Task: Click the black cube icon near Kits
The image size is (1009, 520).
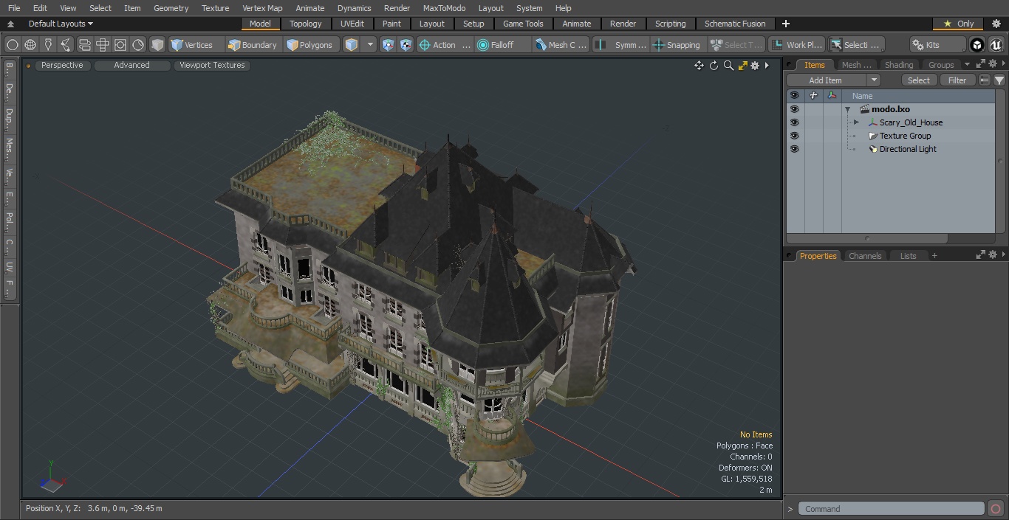Action: coord(977,45)
